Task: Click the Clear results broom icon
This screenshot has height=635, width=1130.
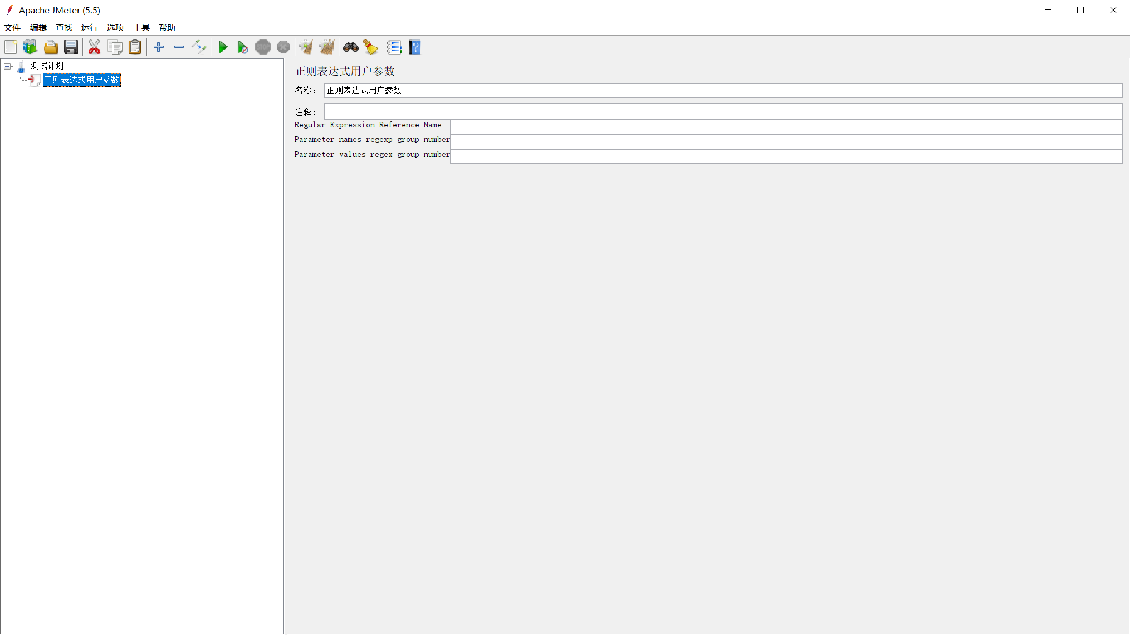Action: point(306,47)
